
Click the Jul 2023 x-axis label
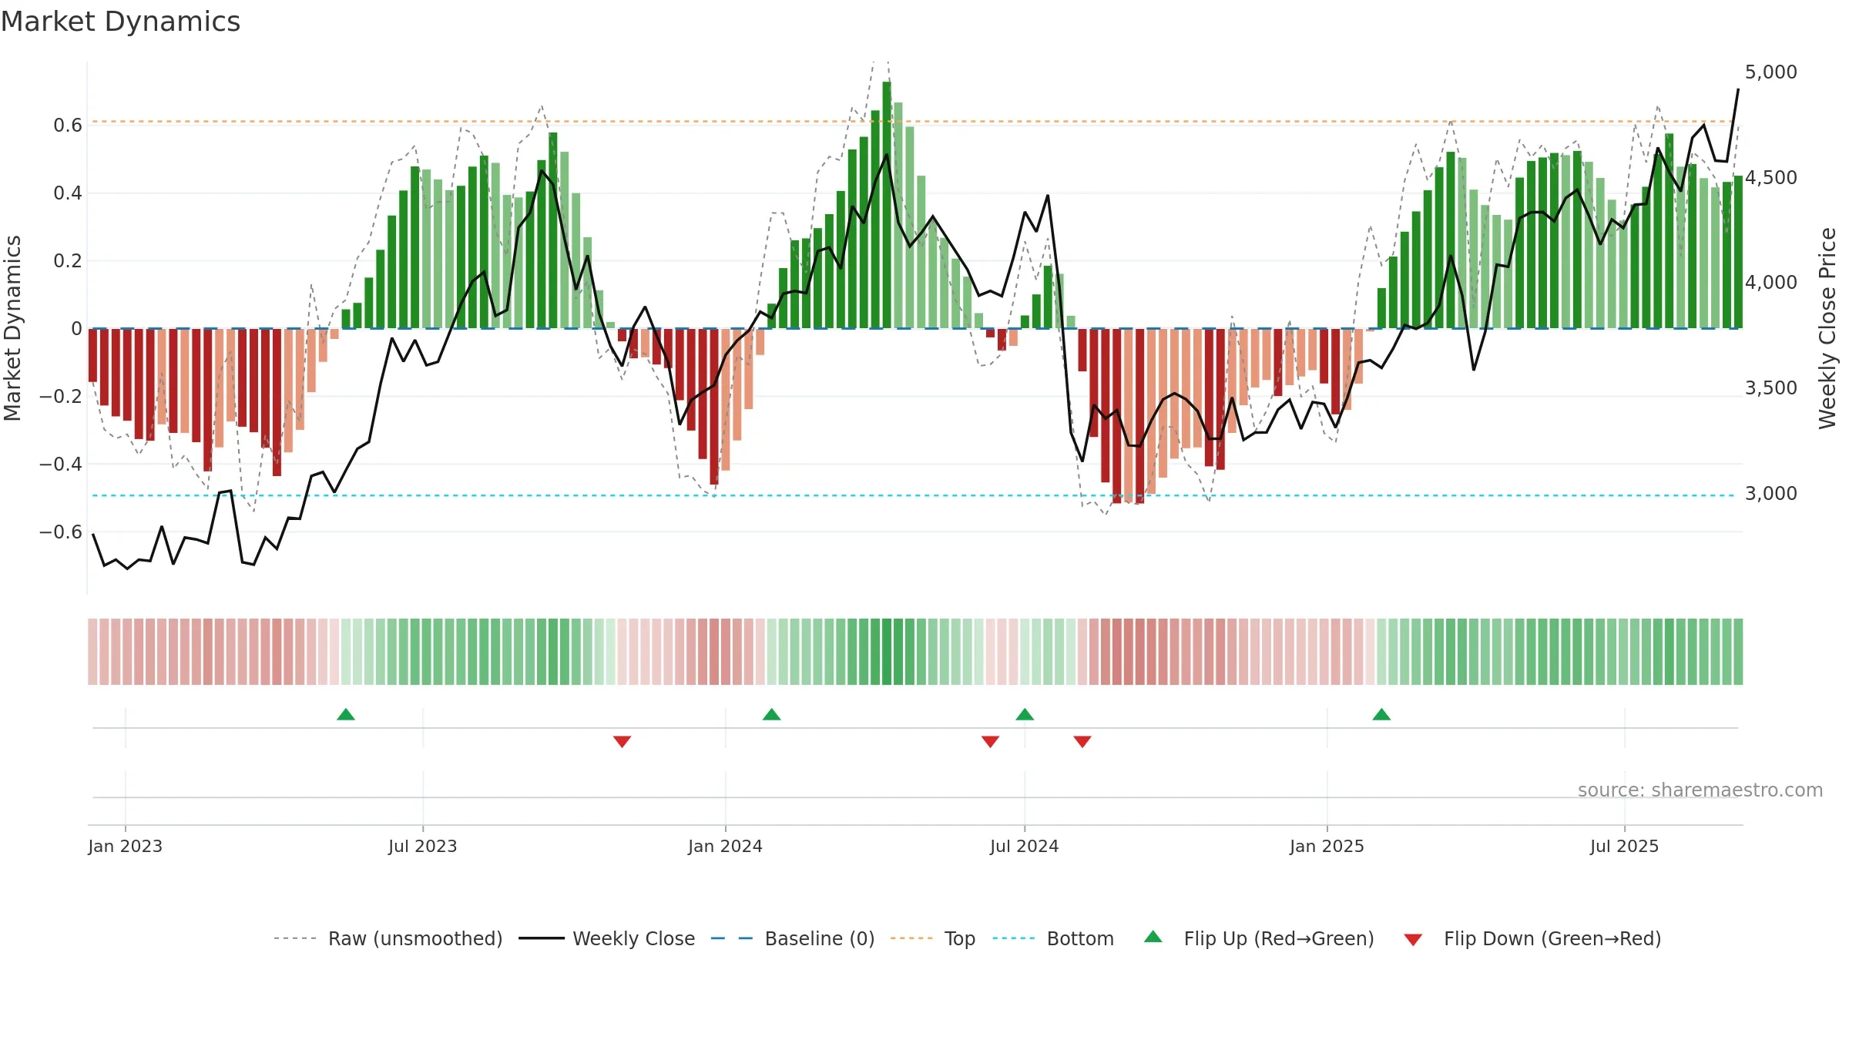tap(423, 846)
